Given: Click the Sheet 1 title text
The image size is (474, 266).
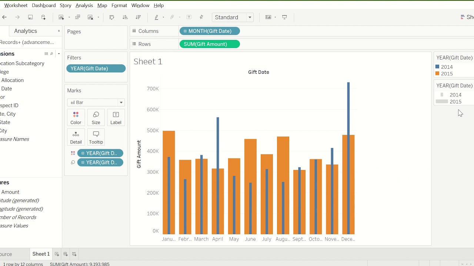Looking at the screenshot, I should point(148,61).
